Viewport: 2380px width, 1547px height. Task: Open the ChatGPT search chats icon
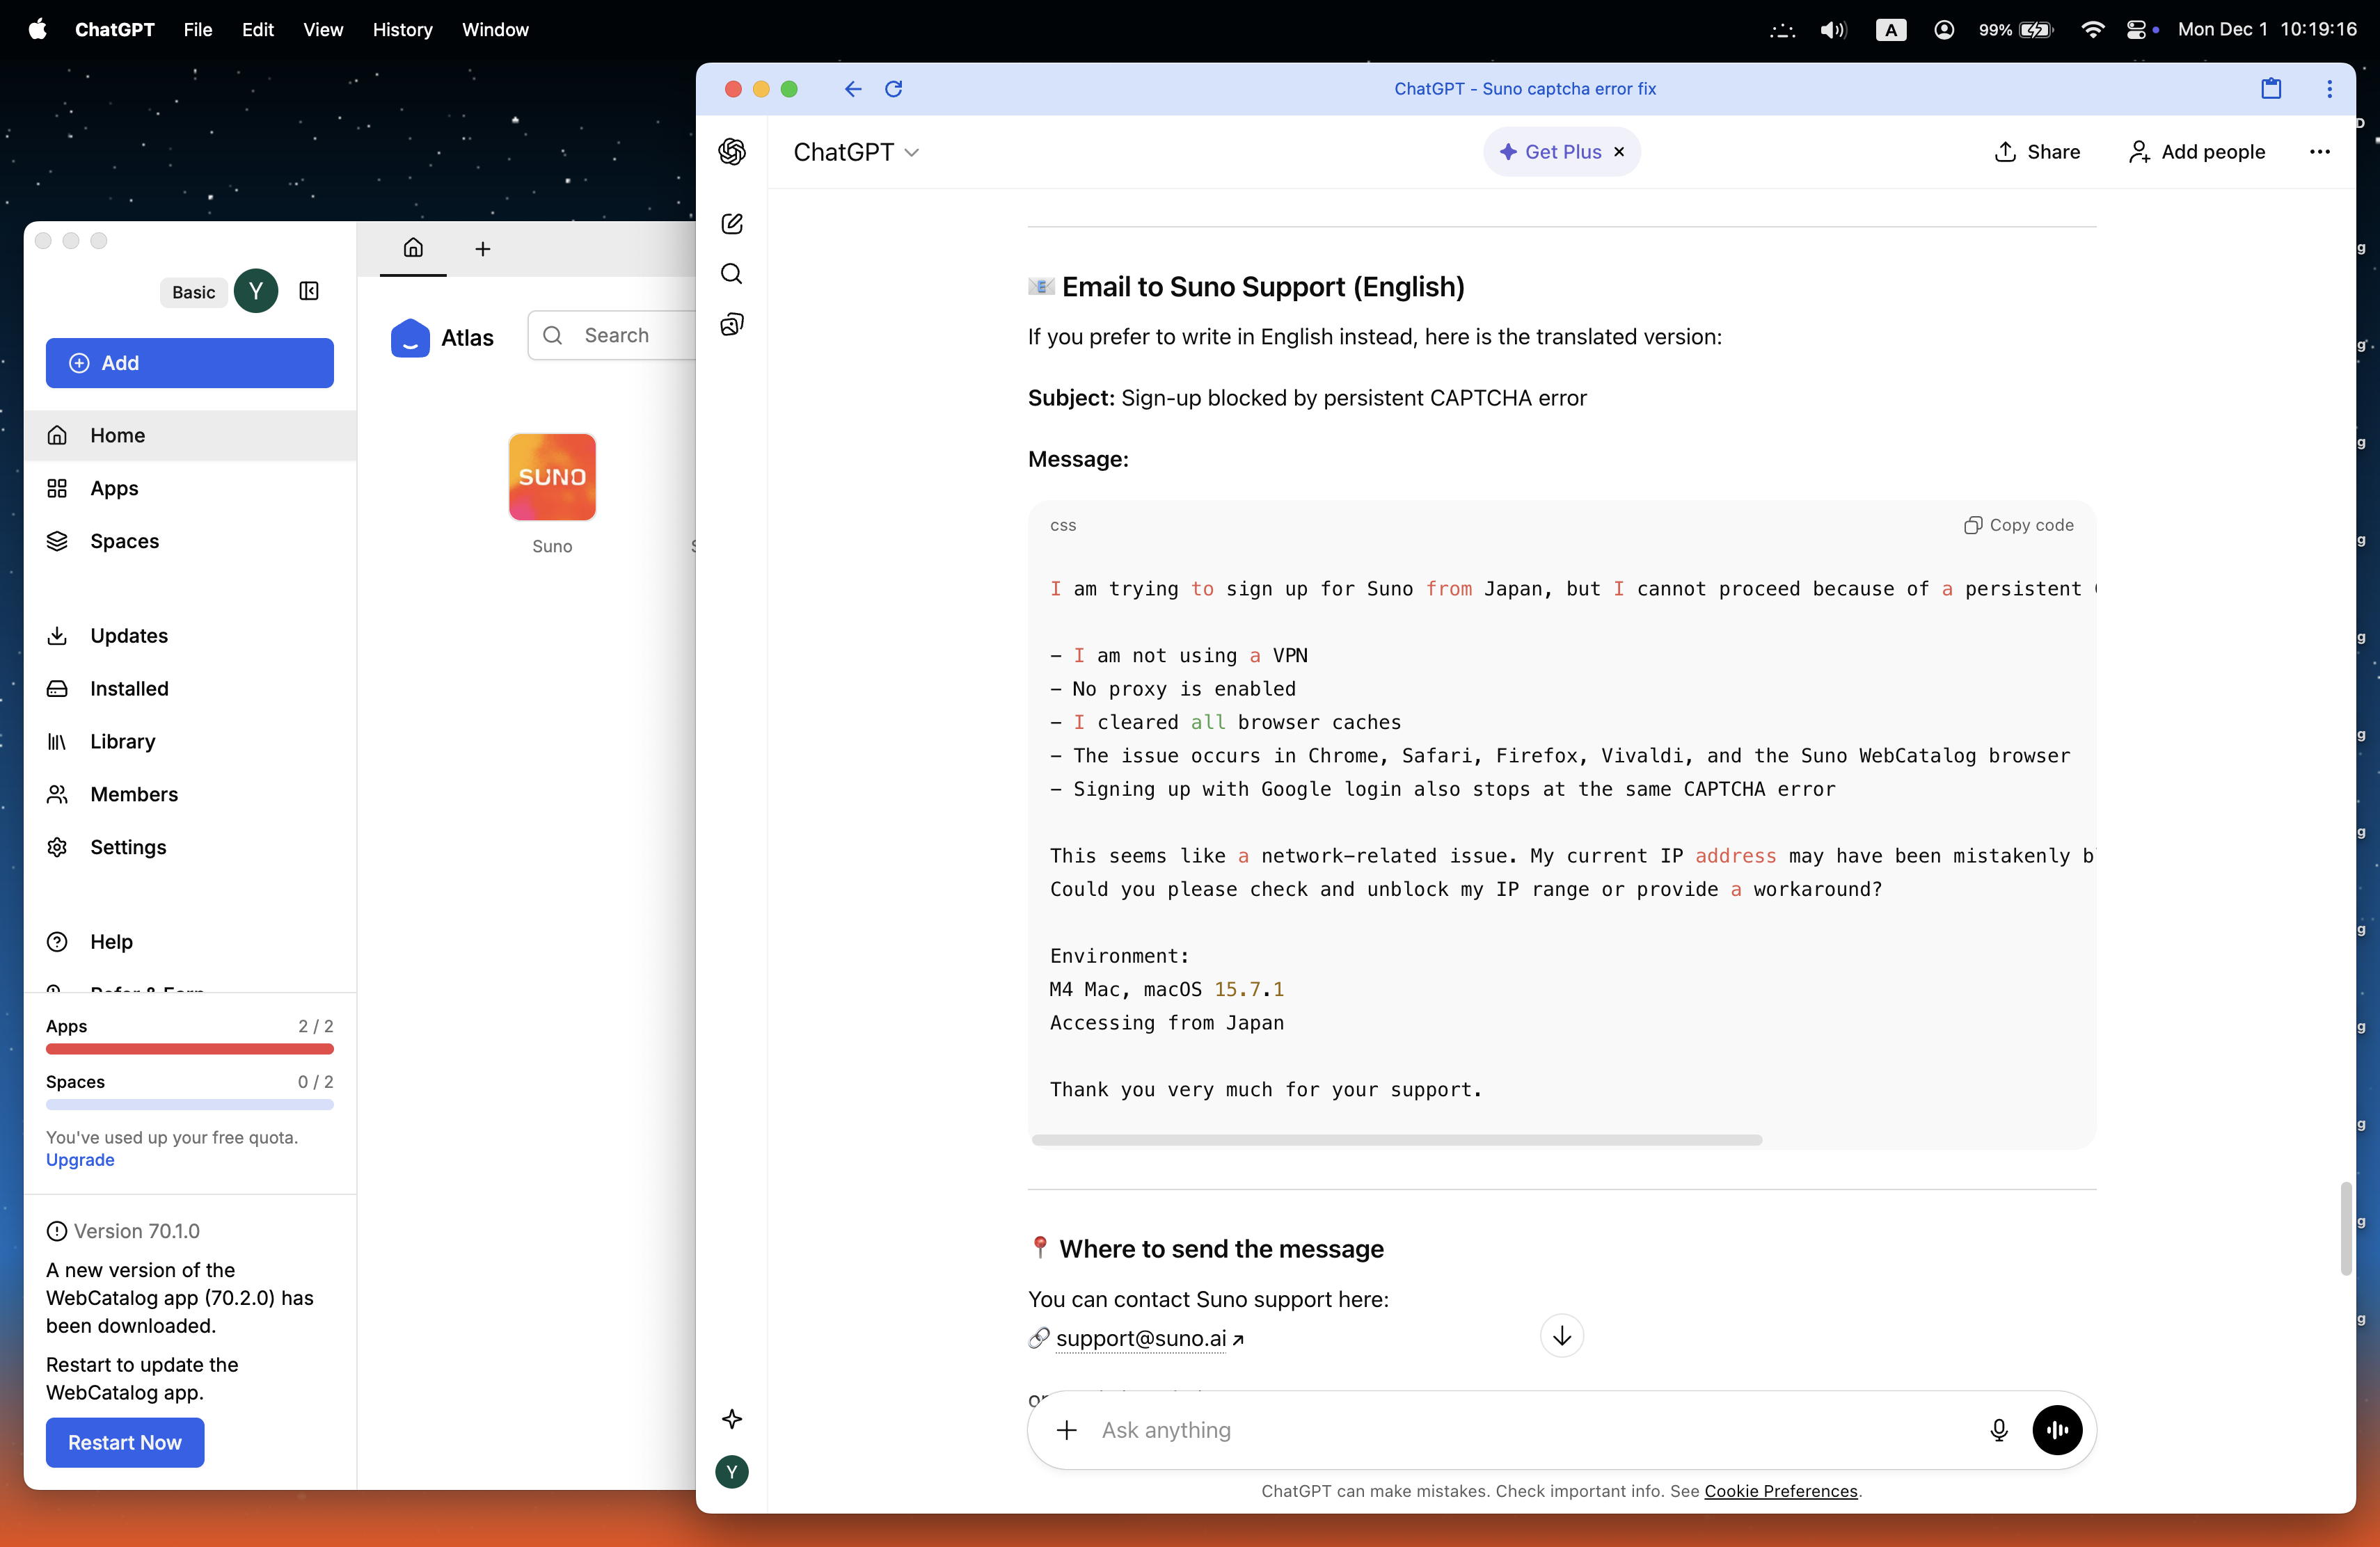pos(732,274)
